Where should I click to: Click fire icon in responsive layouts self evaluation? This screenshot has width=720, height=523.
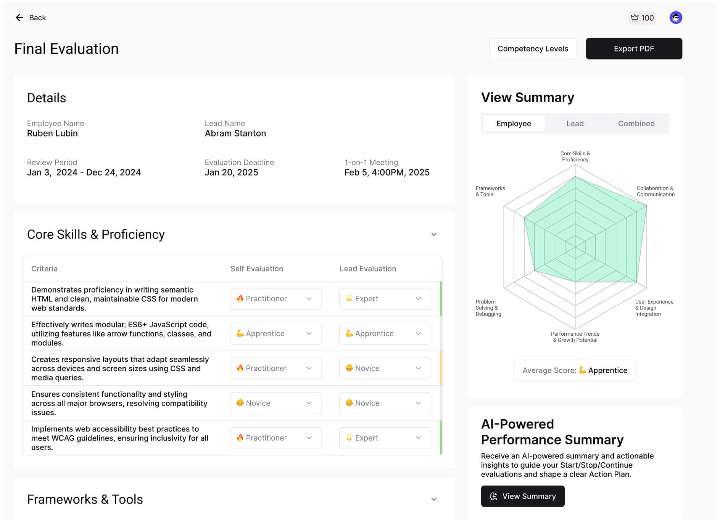coord(241,368)
